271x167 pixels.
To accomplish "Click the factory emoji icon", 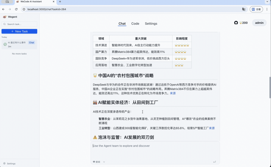I will pyautogui.click(x=95, y=102).
